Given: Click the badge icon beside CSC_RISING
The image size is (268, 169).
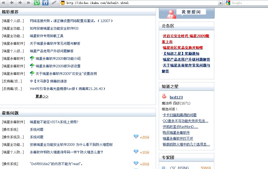Looking at the screenshot, I should (x=164, y=168).
